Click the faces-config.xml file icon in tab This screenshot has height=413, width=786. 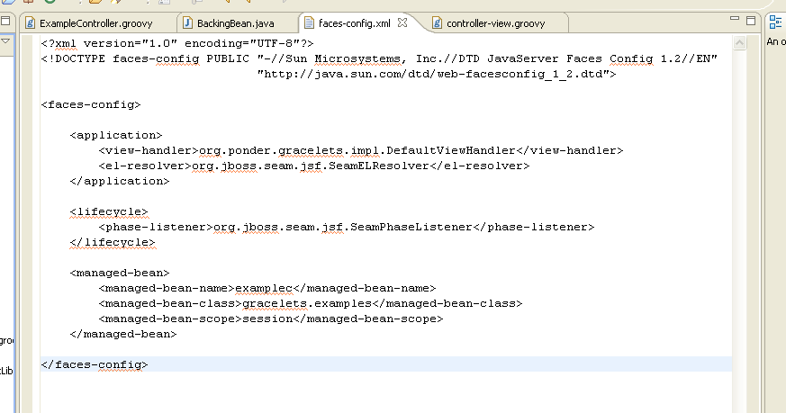click(310, 22)
